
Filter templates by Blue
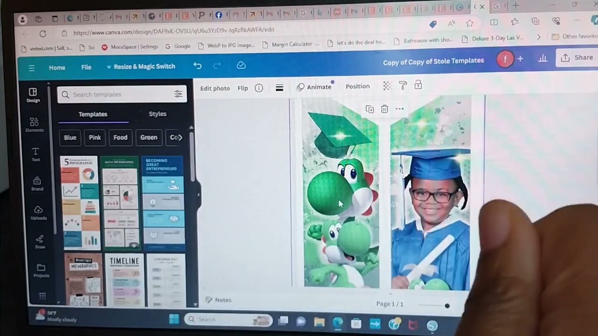(x=70, y=138)
